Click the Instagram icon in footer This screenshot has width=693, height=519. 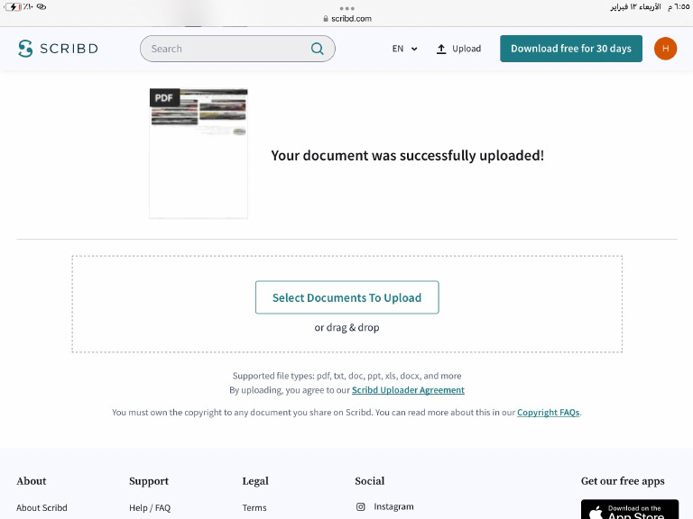coord(361,506)
